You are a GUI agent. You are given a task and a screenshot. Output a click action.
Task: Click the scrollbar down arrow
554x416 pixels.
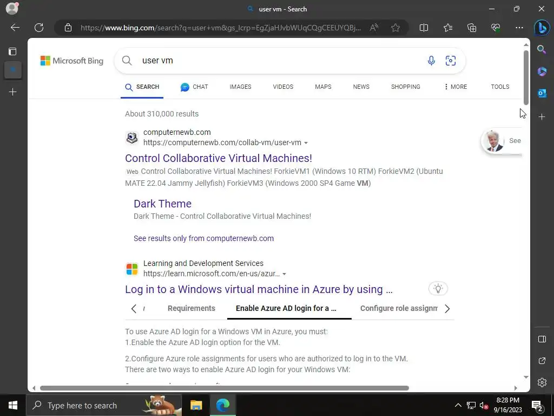[x=526, y=377]
